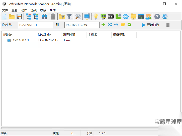Click the clipboard paste icon
The image size is (182, 136).
[x=53, y=16]
